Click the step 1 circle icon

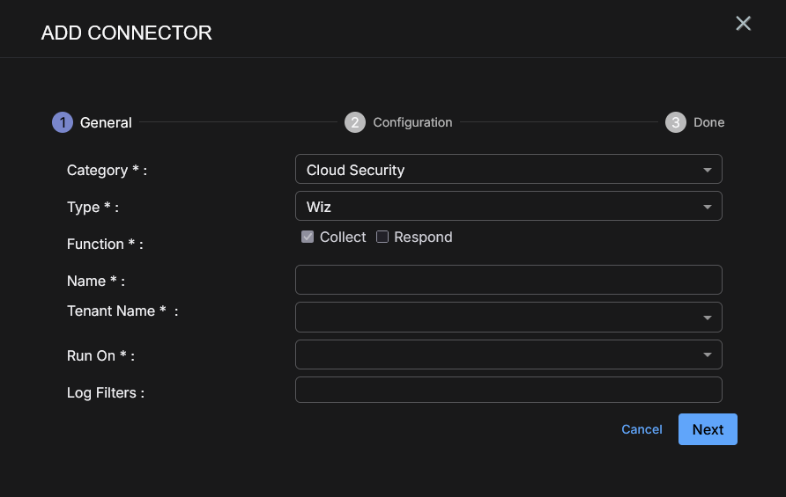pyautogui.click(x=63, y=122)
